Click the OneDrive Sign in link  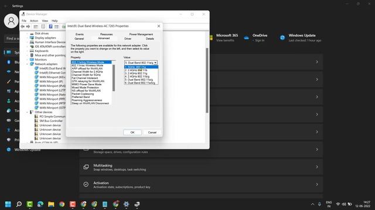(260, 40)
